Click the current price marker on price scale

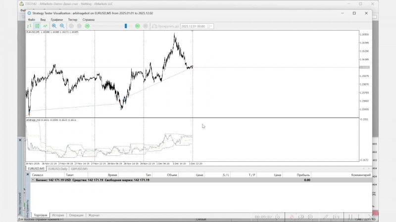point(364,68)
